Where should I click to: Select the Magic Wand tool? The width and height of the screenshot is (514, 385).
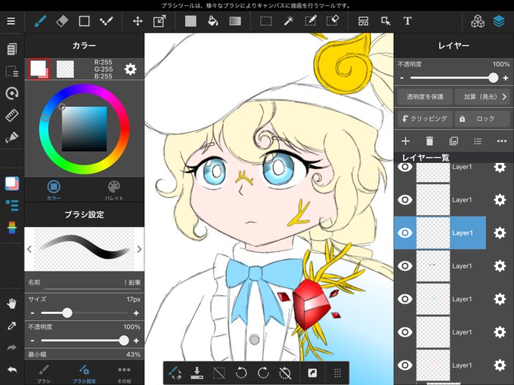click(289, 21)
